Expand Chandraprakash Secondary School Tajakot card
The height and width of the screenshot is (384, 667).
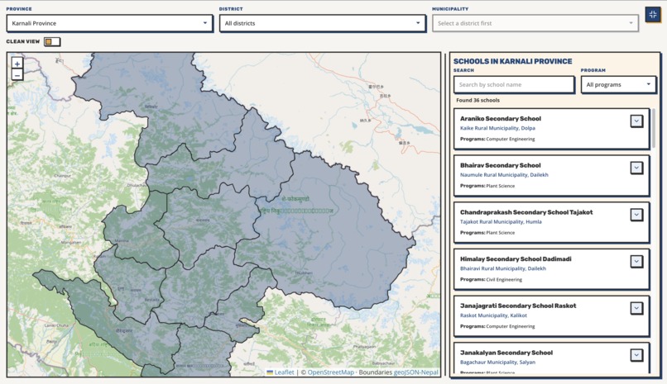coord(636,215)
